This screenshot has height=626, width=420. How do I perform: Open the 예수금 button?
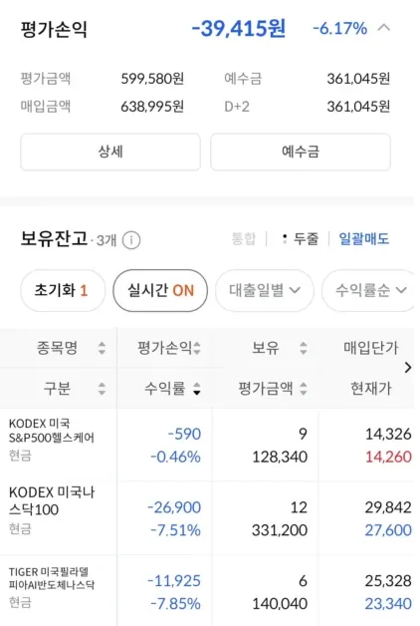tap(301, 153)
